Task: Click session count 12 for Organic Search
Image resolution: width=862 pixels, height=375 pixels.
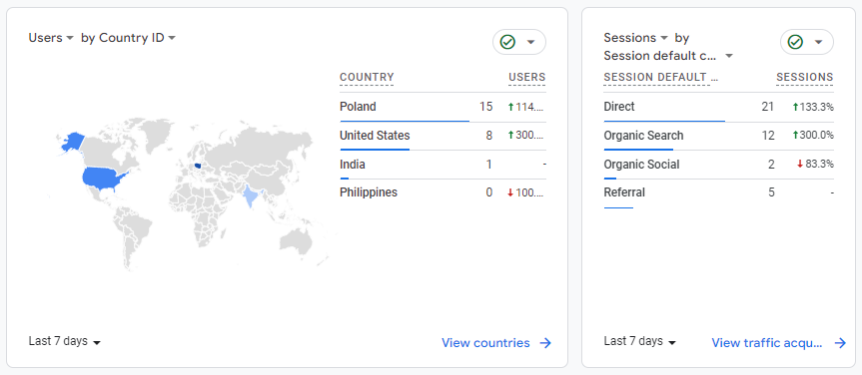Action: point(768,136)
